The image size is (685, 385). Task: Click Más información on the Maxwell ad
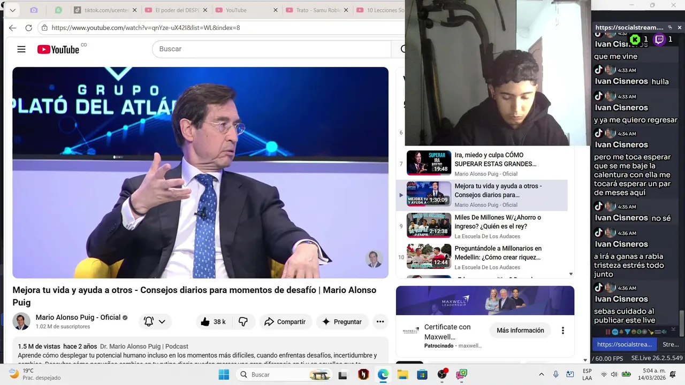click(520, 330)
